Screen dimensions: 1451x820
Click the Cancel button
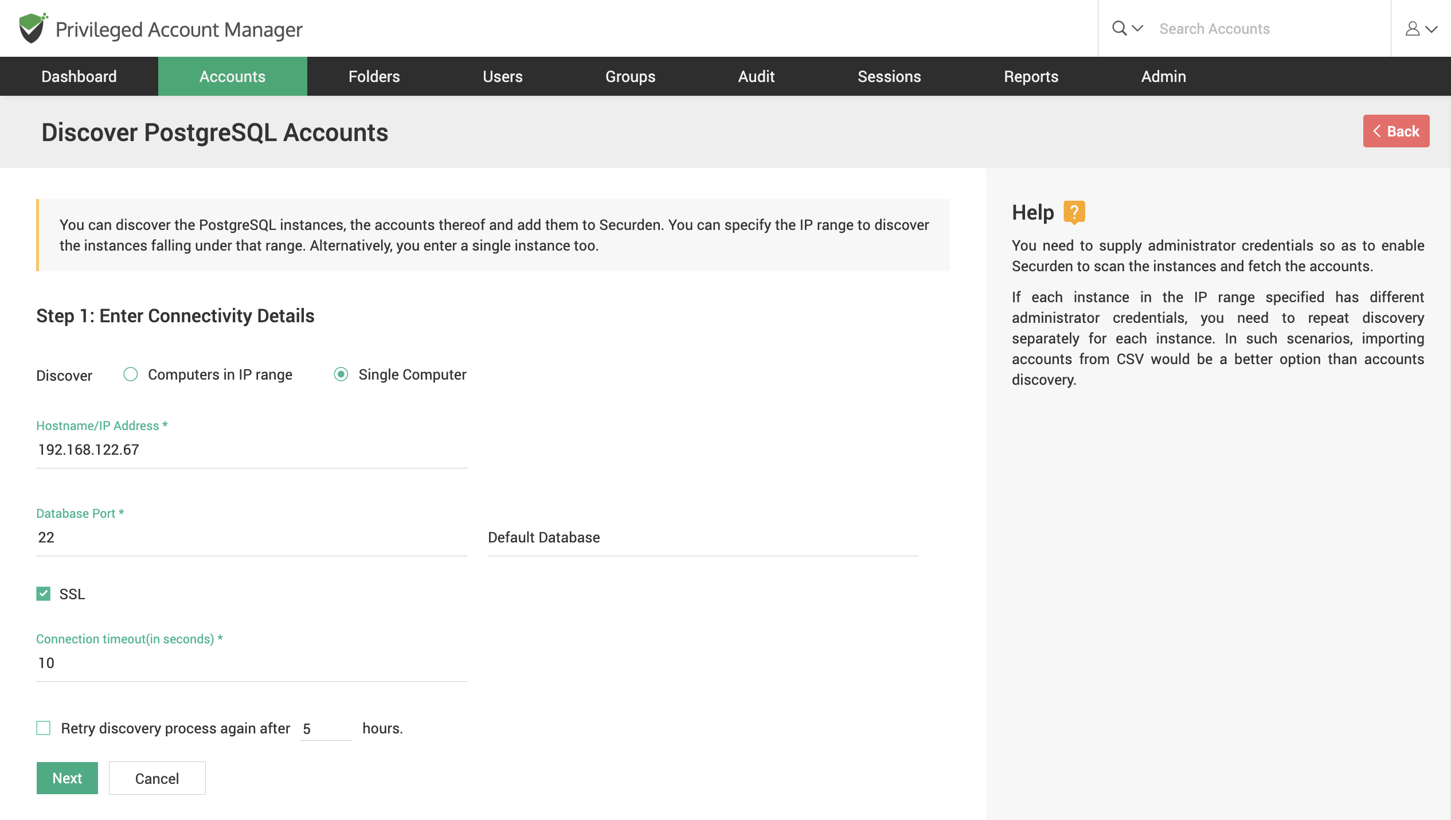(157, 778)
